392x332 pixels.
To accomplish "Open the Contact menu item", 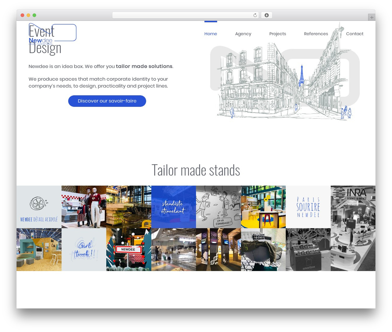I will point(355,34).
